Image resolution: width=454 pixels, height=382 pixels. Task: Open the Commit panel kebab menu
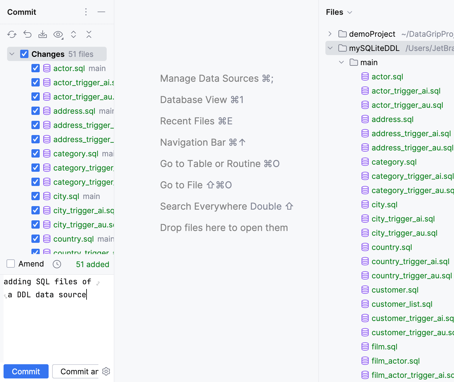(86, 12)
